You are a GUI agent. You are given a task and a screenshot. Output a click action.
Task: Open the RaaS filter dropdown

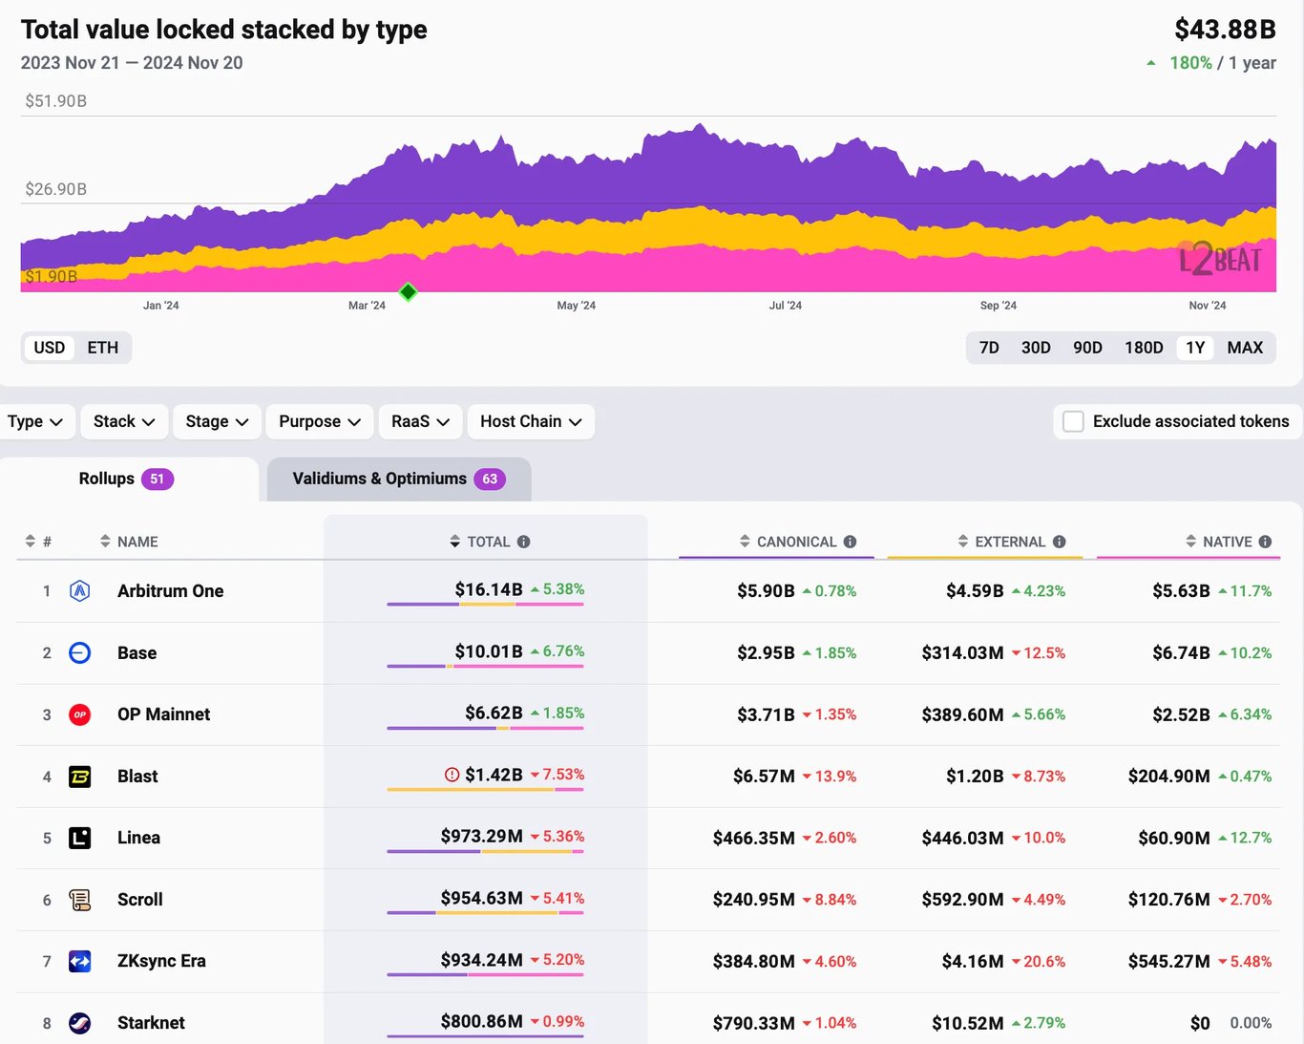pos(420,421)
